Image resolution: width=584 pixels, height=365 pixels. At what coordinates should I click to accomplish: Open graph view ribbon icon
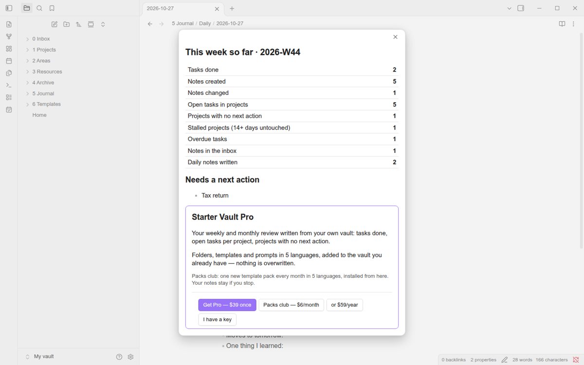(9, 36)
